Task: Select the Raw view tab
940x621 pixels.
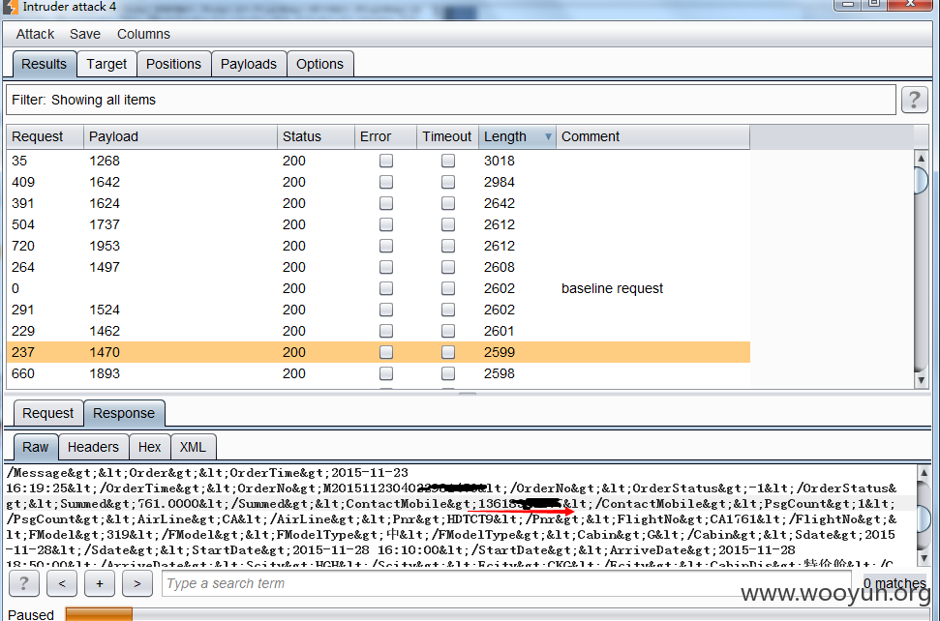Action: pyautogui.click(x=36, y=447)
